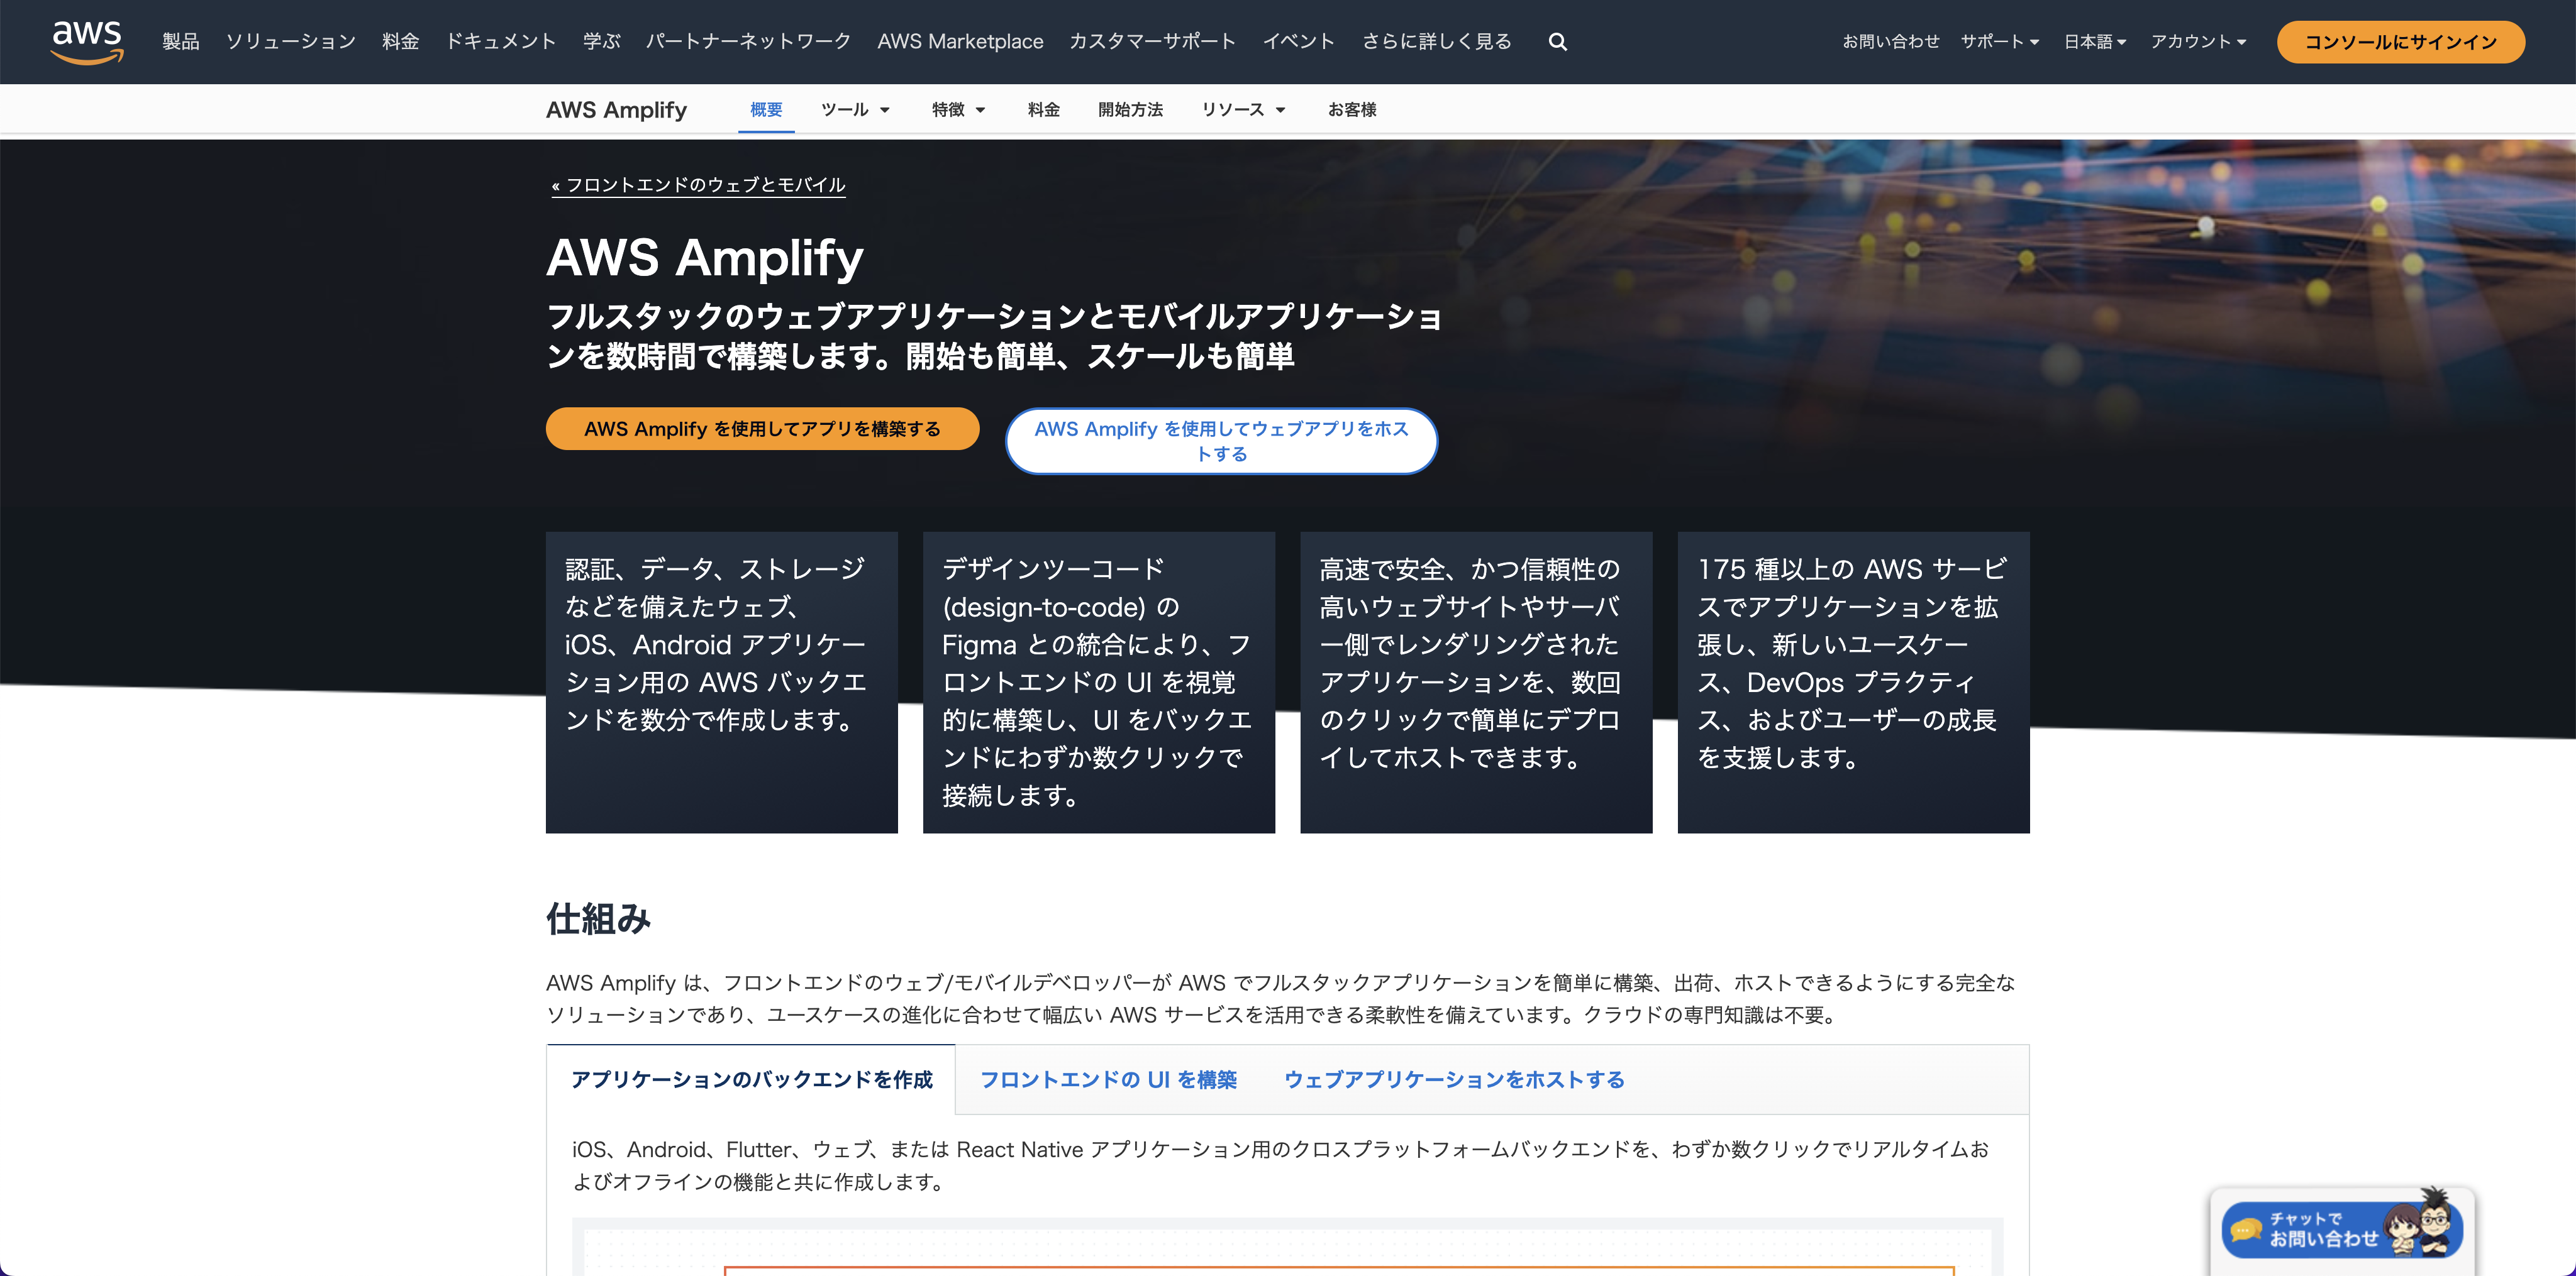Go back via フロントエンドのウェブとモバイル link
This screenshot has width=2576, height=1276.
pos(698,185)
